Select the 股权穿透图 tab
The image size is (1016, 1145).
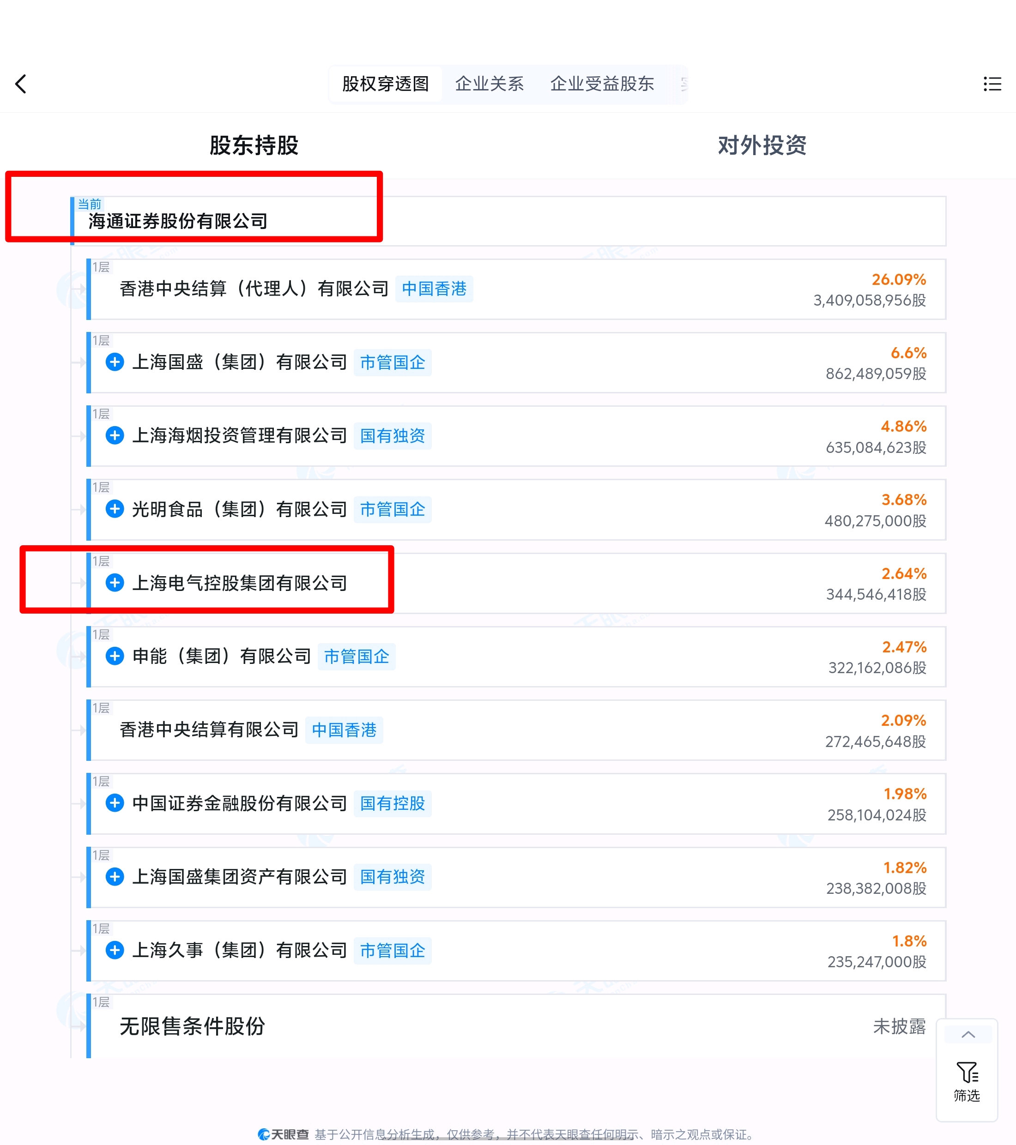[x=385, y=84]
